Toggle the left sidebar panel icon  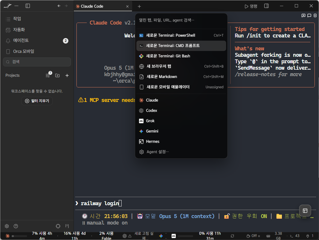pos(28,6)
